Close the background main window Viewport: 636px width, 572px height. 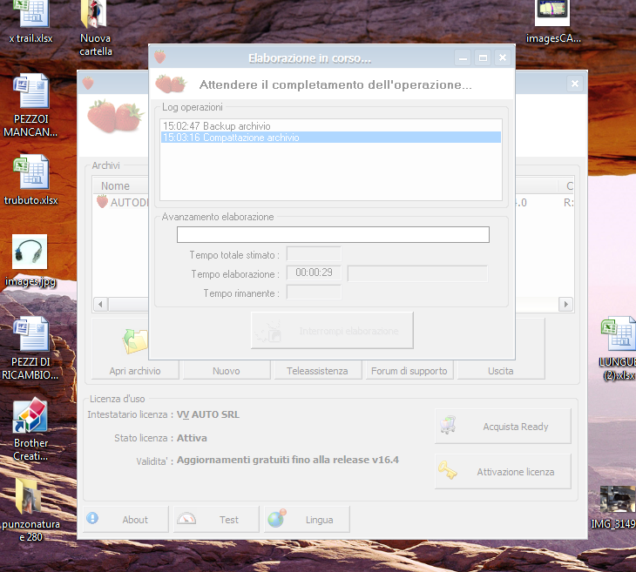click(575, 84)
